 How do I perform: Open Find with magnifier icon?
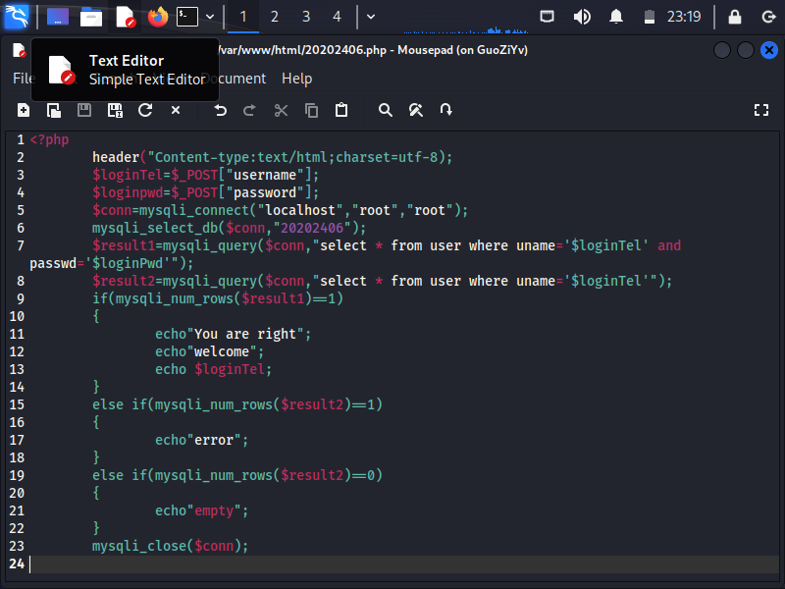[385, 110]
